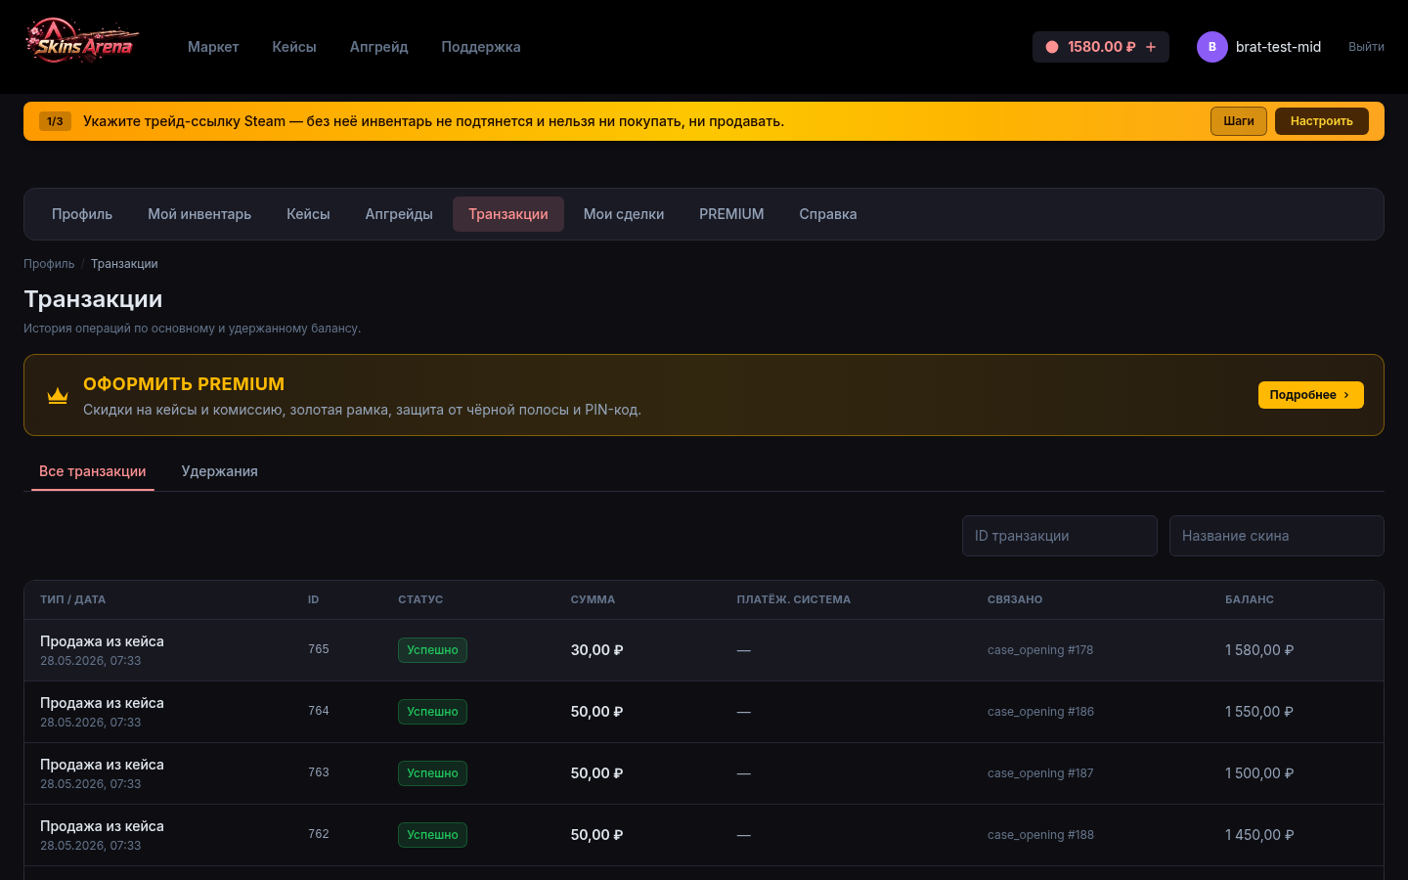Open case_opening #188 reference

(x=1040, y=835)
